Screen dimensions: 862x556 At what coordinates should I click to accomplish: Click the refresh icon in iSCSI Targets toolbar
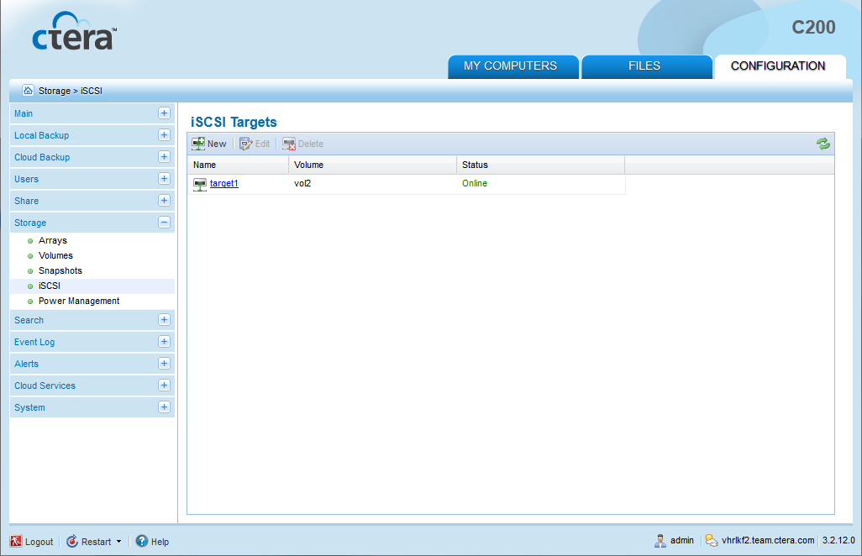click(823, 144)
